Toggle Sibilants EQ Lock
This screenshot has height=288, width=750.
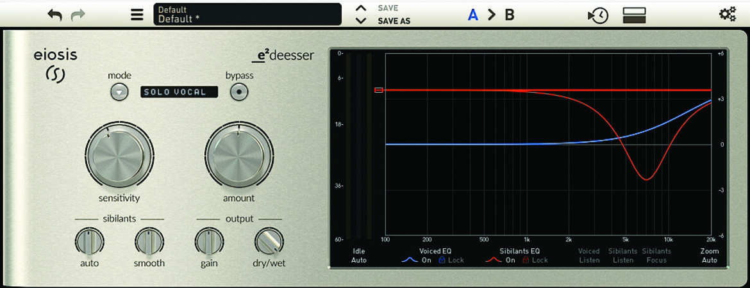[x=535, y=260]
